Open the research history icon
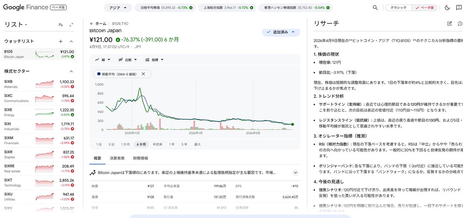 click(459, 23)
